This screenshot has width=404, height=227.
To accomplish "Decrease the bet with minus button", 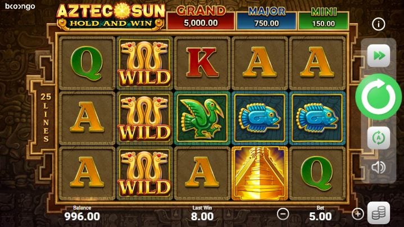I will tap(283, 214).
